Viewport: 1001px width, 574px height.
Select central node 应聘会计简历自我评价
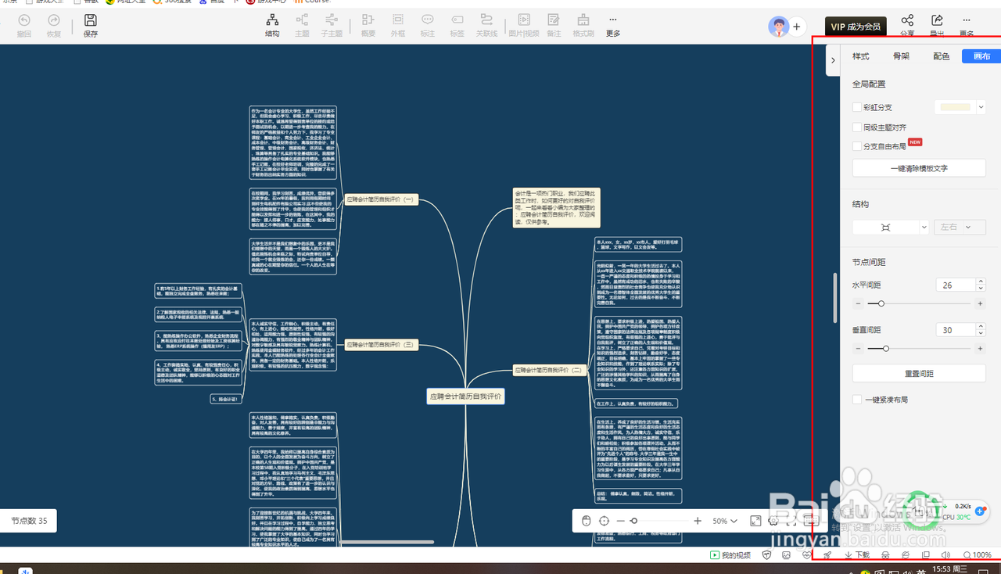(465, 396)
